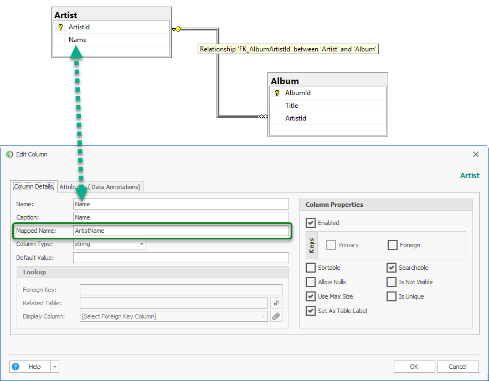Click the Help button
The height and width of the screenshot is (381, 489).
30,367
